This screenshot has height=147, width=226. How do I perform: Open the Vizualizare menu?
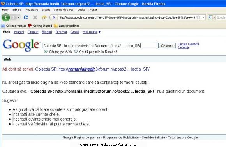32,10
